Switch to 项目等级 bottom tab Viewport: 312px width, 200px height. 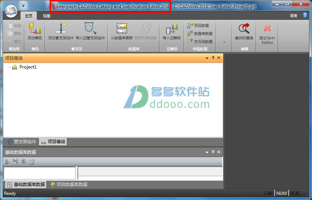coord(53,142)
